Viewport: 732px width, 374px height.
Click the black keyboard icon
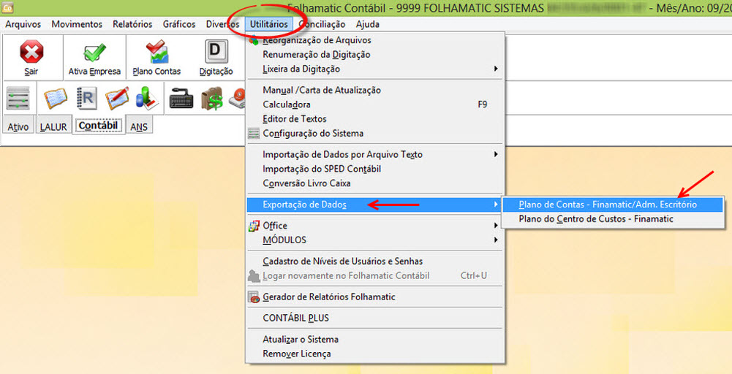point(181,99)
